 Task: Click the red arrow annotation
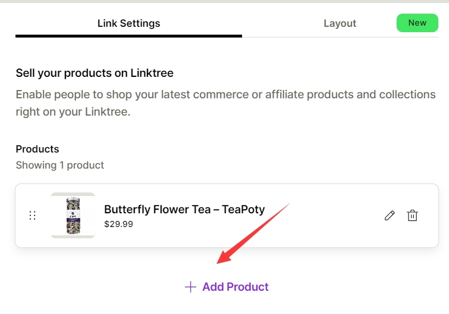click(x=253, y=234)
